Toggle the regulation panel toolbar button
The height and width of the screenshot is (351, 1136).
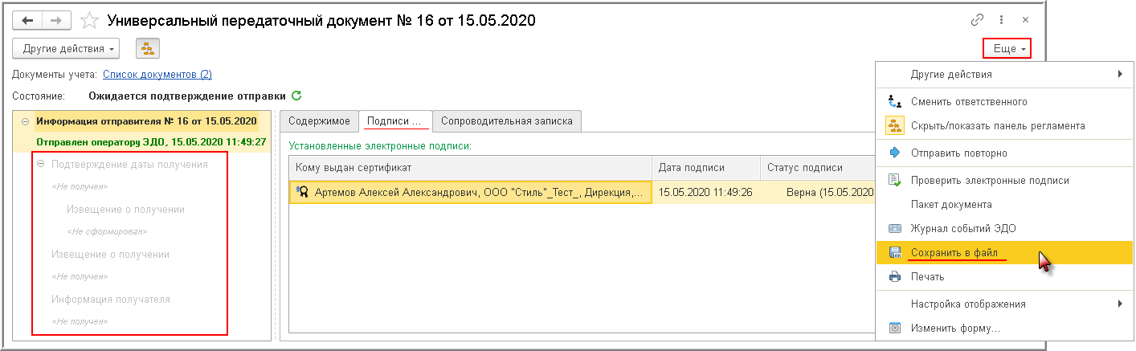click(x=148, y=48)
